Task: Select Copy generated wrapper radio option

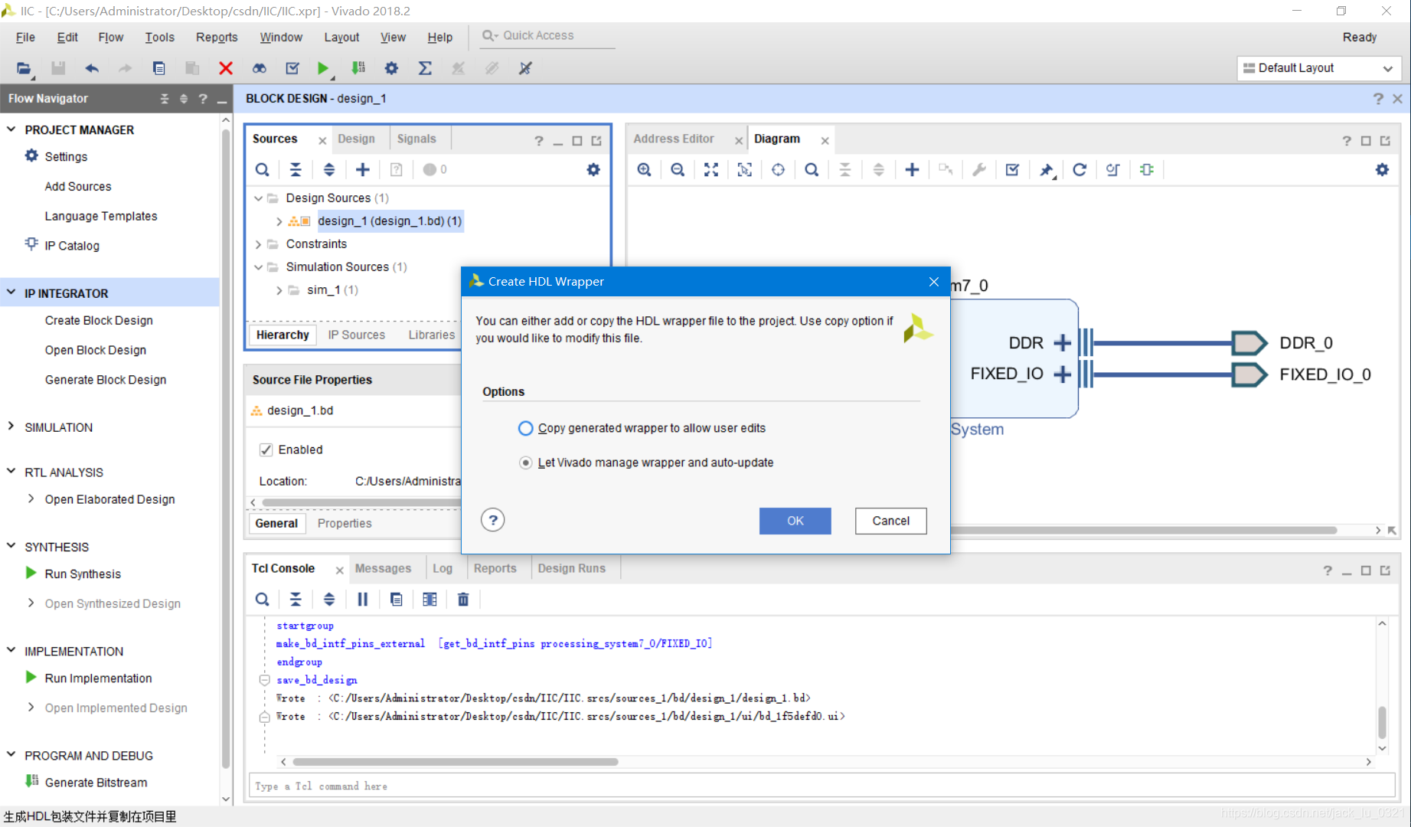Action: [525, 428]
